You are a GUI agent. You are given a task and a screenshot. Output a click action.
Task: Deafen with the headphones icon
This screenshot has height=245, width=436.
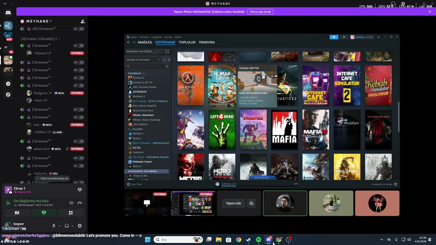point(67,226)
